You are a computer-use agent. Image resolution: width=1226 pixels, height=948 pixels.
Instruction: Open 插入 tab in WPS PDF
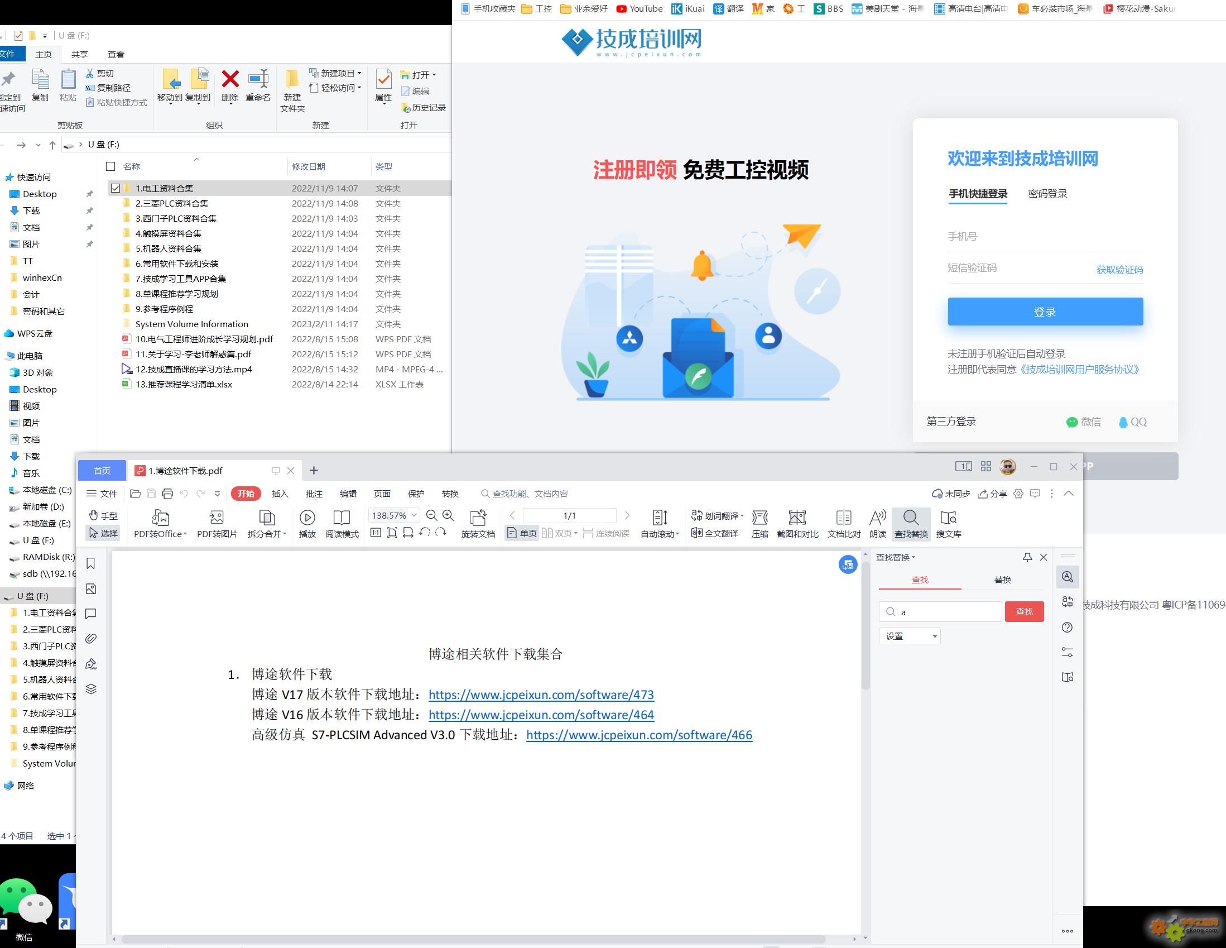coord(280,494)
